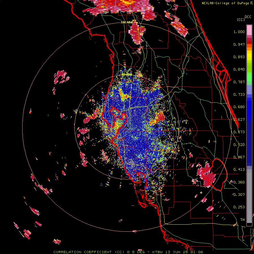The width and height of the screenshot is (254, 254).
Task: Click the 0.787 scale value
Action: (239, 82)
